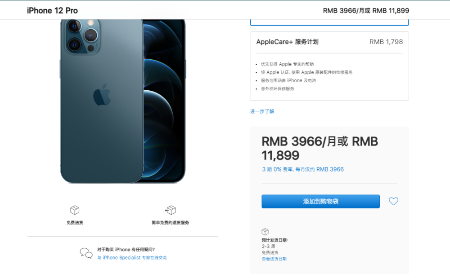Click the large RMB 11,899 price summary
450x278 pixels.
coord(319,148)
